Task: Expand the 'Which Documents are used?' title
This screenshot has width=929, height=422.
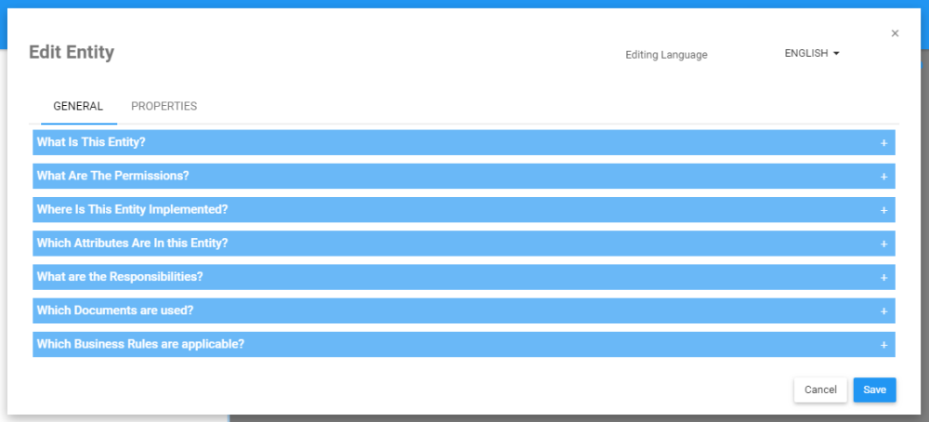Action: coord(115,310)
